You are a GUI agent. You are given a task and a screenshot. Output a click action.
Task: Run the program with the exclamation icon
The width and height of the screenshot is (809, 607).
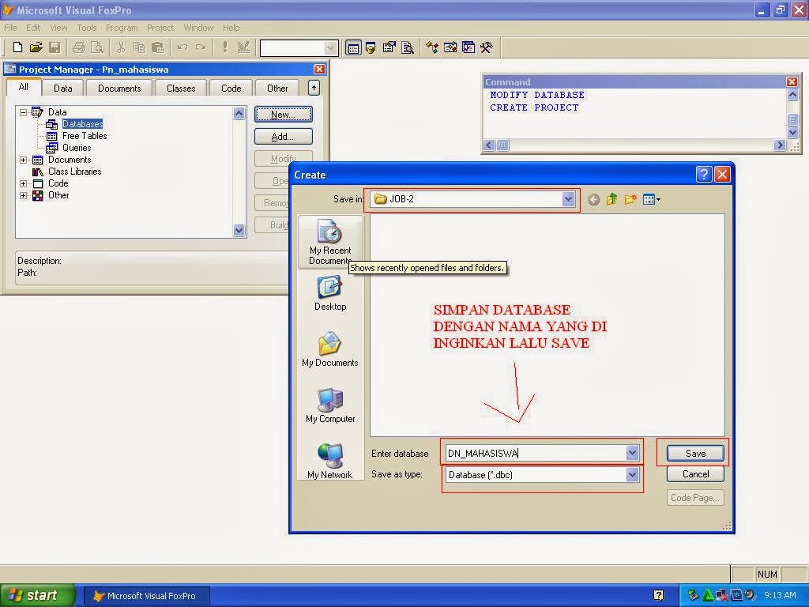pyautogui.click(x=224, y=47)
